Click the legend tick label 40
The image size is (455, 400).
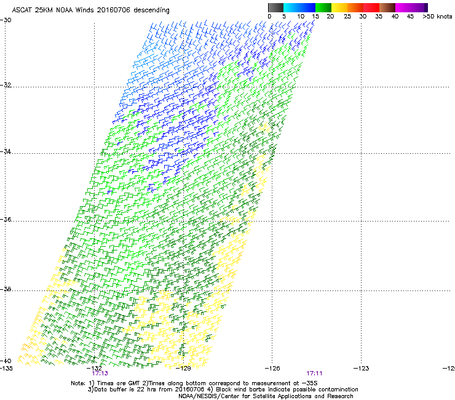click(x=395, y=17)
